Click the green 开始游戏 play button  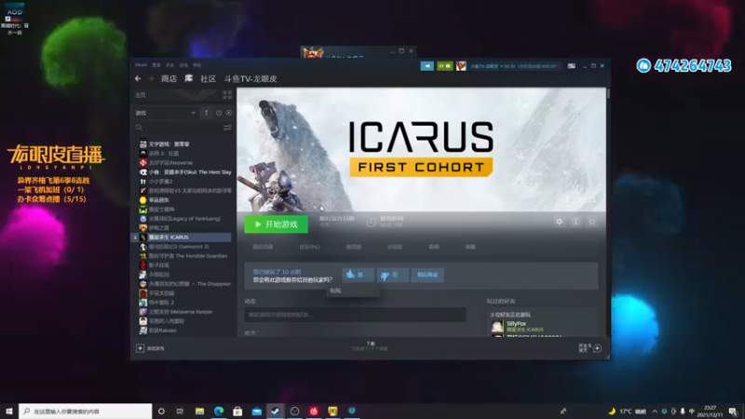276,224
